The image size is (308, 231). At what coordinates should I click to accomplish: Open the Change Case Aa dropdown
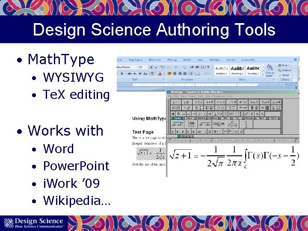point(146,74)
